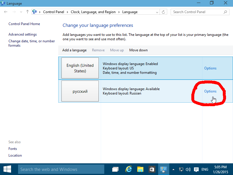The width and height of the screenshot is (233, 175).
Task: Go back using the navigation arrow
Action: click(6, 12)
